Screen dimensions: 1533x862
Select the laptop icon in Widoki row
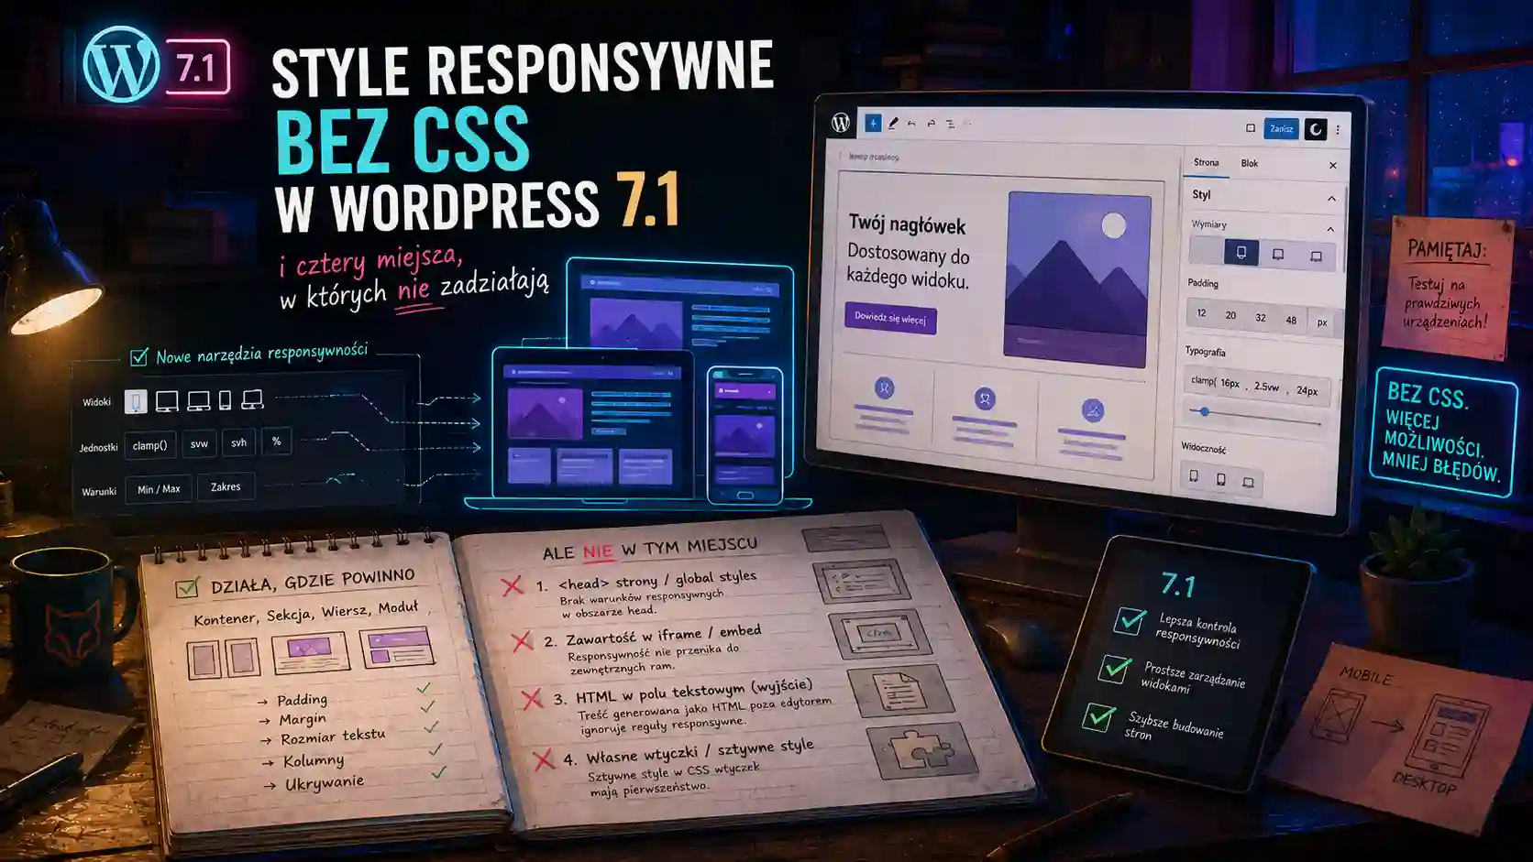(198, 400)
